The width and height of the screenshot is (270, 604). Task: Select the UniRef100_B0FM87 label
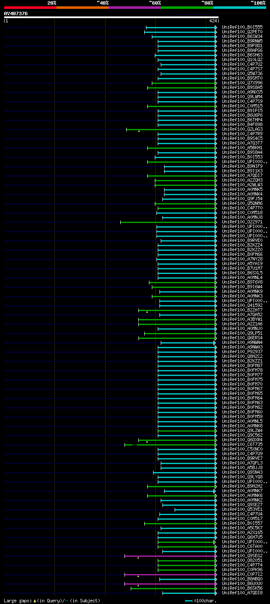(x=242, y=365)
